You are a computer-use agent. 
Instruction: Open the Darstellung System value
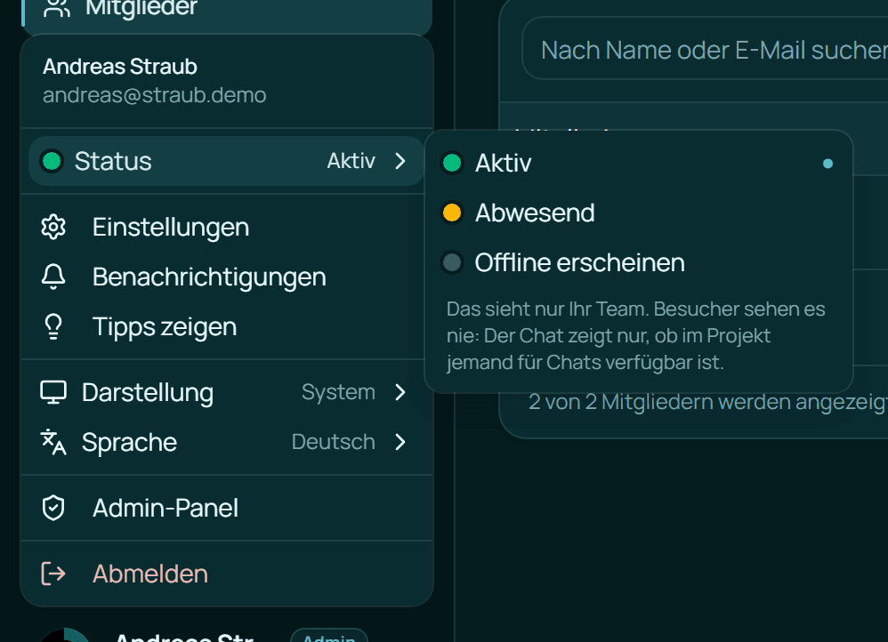(x=338, y=392)
